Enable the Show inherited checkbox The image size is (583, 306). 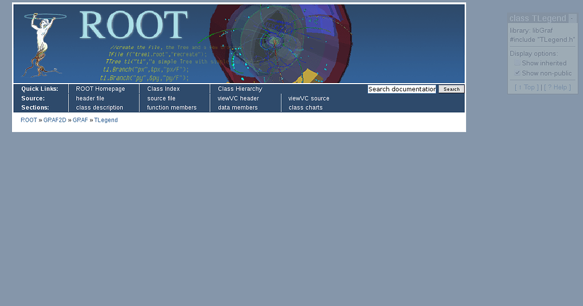[517, 63]
